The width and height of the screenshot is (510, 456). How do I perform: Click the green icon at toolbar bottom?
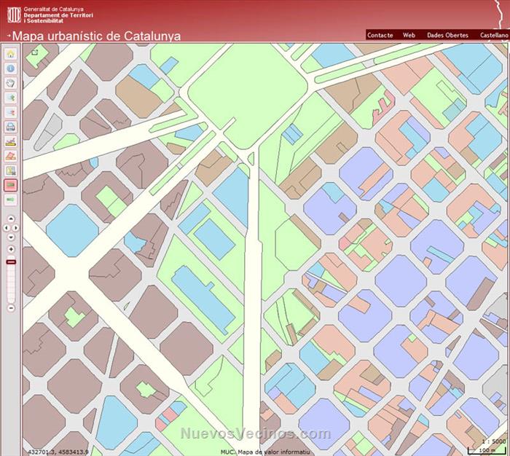coord(11,199)
